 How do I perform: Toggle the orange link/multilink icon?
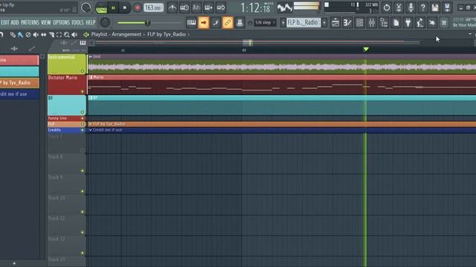[228, 22]
